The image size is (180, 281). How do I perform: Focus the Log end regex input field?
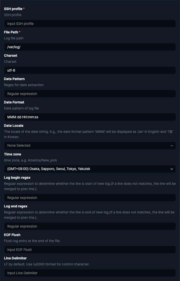click(90, 226)
